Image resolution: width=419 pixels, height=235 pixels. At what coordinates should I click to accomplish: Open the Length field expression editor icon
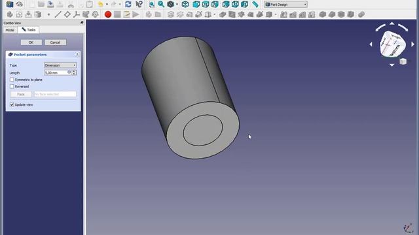(69, 72)
